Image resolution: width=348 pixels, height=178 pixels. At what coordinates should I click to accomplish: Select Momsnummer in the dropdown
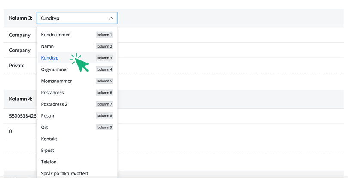[56, 81]
